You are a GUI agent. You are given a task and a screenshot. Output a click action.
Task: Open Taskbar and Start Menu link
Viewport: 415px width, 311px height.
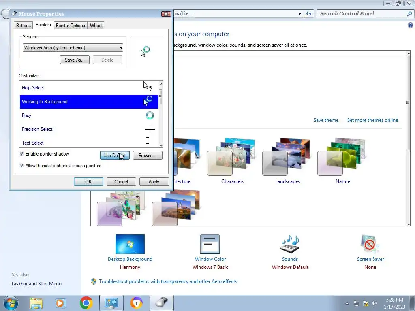tap(36, 284)
